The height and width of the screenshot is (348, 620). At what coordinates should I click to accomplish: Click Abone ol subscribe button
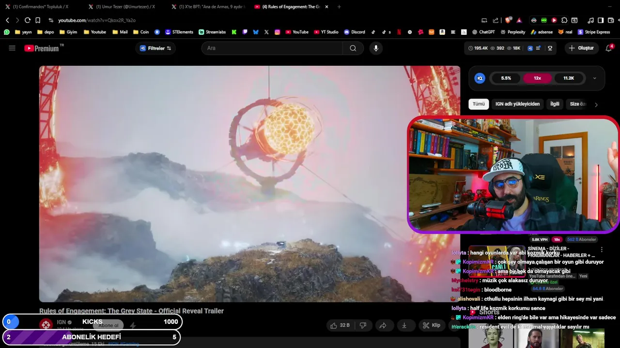pyautogui.click(x=108, y=325)
